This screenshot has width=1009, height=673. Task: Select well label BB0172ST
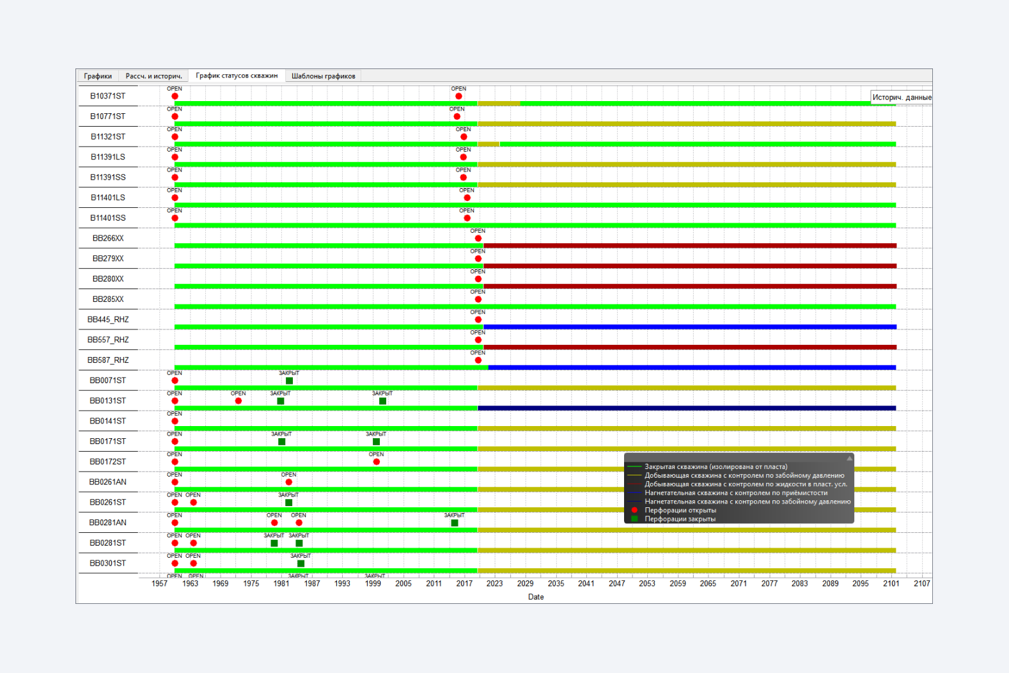point(108,462)
